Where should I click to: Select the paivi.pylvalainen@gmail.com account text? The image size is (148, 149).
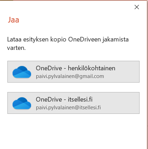[x=70, y=76]
